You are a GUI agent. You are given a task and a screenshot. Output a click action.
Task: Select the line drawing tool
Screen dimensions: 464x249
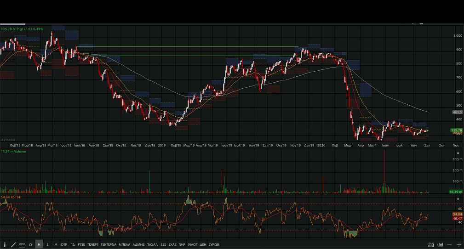pos(13,244)
